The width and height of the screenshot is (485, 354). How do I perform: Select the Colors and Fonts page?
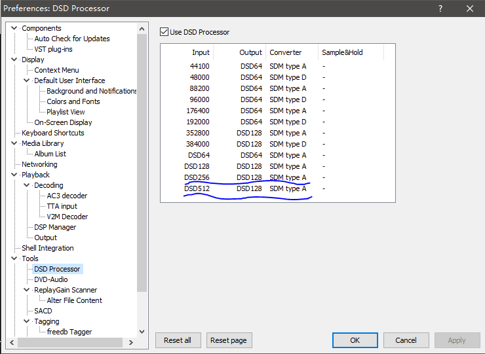click(73, 101)
